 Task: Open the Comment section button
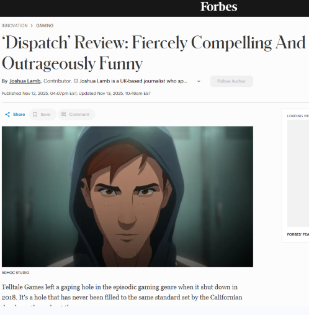click(x=76, y=115)
